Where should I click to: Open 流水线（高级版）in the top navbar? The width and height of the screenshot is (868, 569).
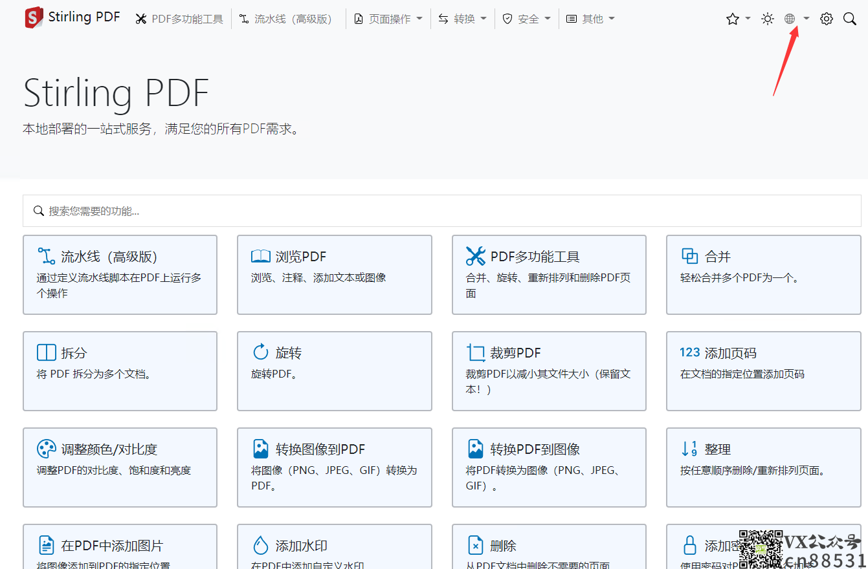tap(286, 19)
